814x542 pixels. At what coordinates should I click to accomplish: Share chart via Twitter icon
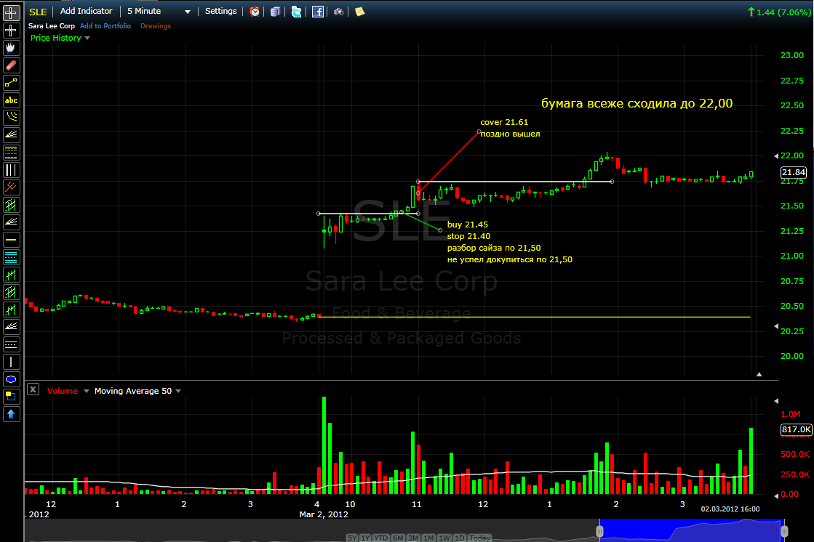tap(296, 12)
